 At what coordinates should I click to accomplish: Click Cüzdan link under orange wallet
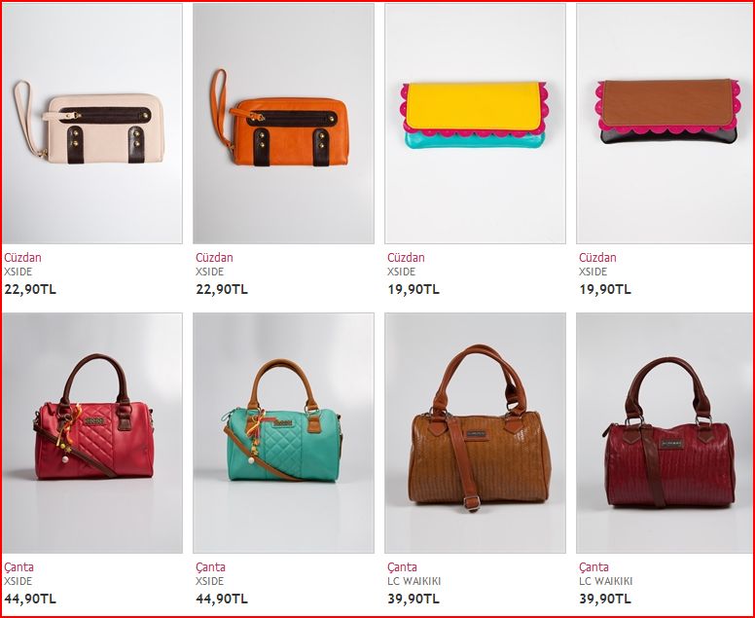point(214,257)
